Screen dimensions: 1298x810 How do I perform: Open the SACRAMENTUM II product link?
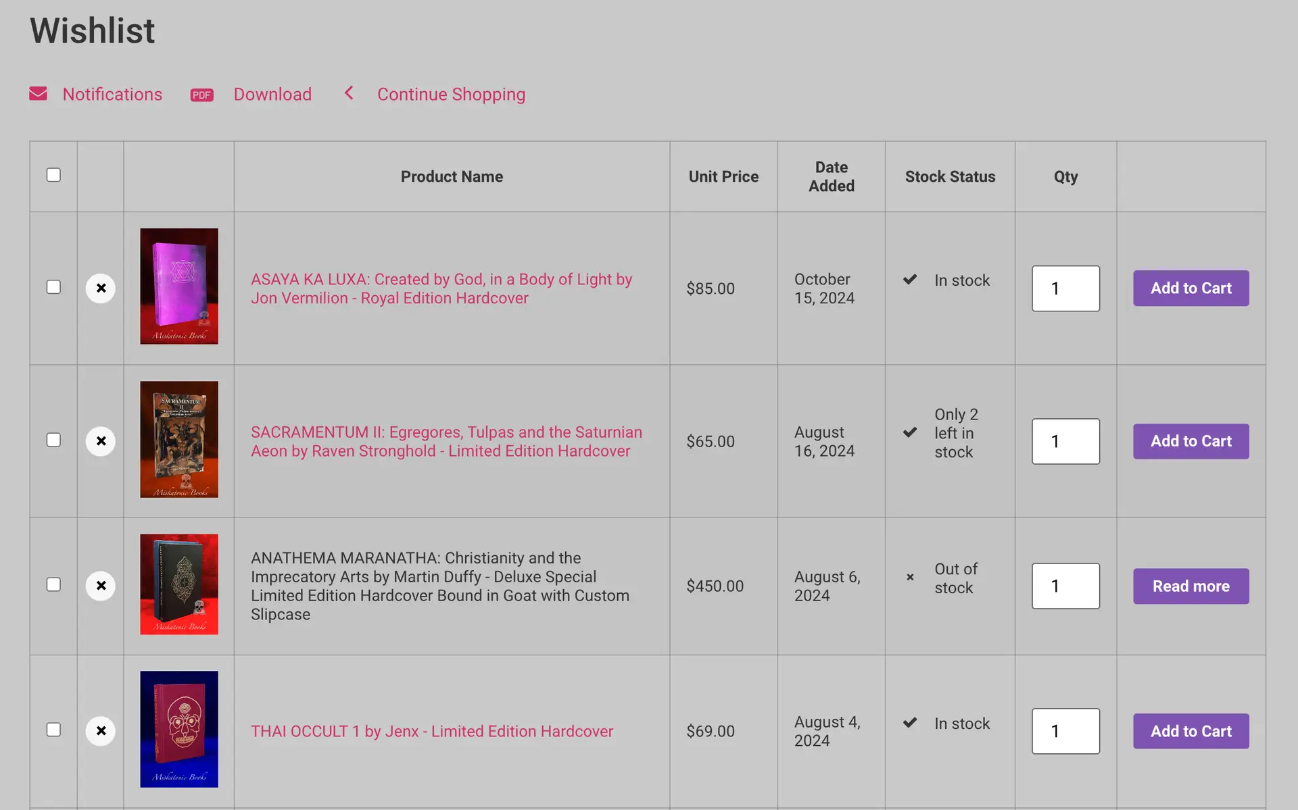click(x=446, y=441)
